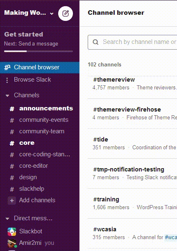This screenshot has height=251, width=177.
Task: Open the #tmp-notification-testing channel
Action: pyautogui.click(x=129, y=169)
